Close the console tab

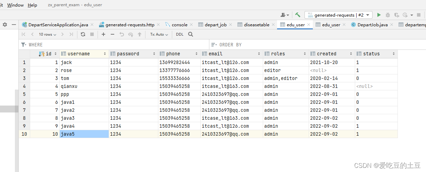point(191,25)
